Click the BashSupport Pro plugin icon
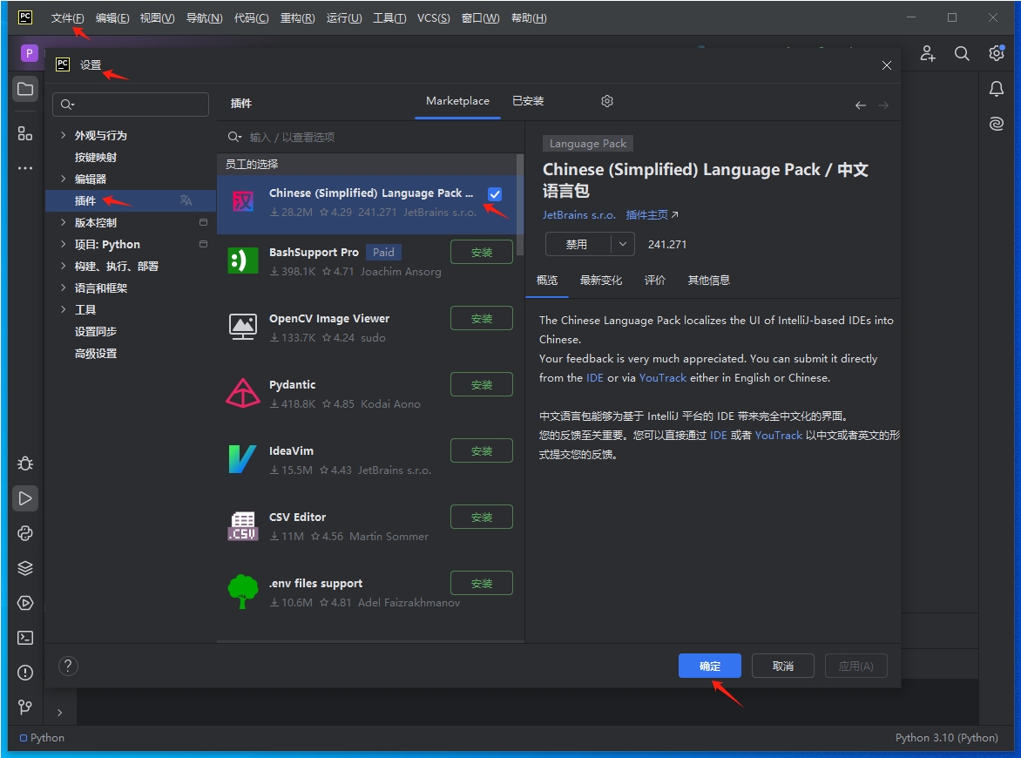Viewport: 1021px width, 758px height. click(243, 261)
